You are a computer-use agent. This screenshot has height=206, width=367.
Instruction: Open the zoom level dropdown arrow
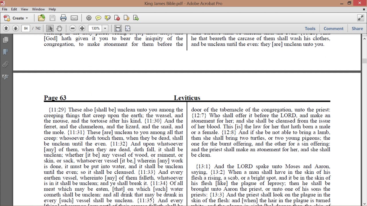click(105, 28)
